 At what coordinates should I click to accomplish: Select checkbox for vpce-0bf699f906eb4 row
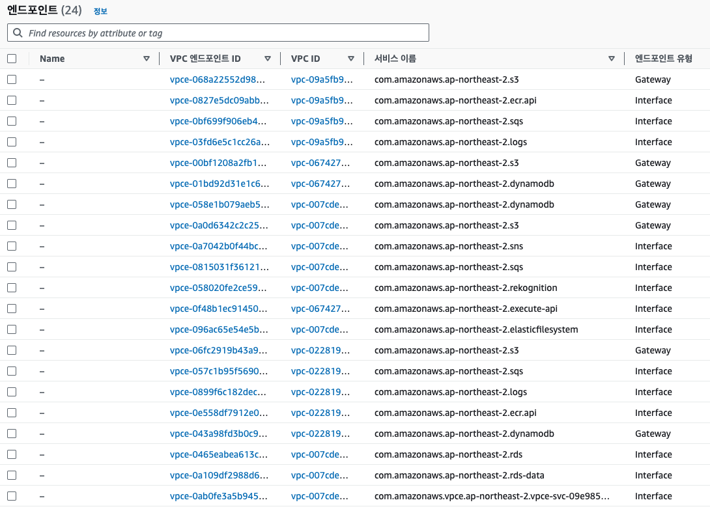tap(12, 121)
